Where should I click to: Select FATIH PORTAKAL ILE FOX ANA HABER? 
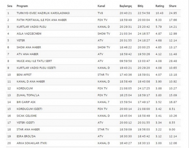click(x=41, y=20)
